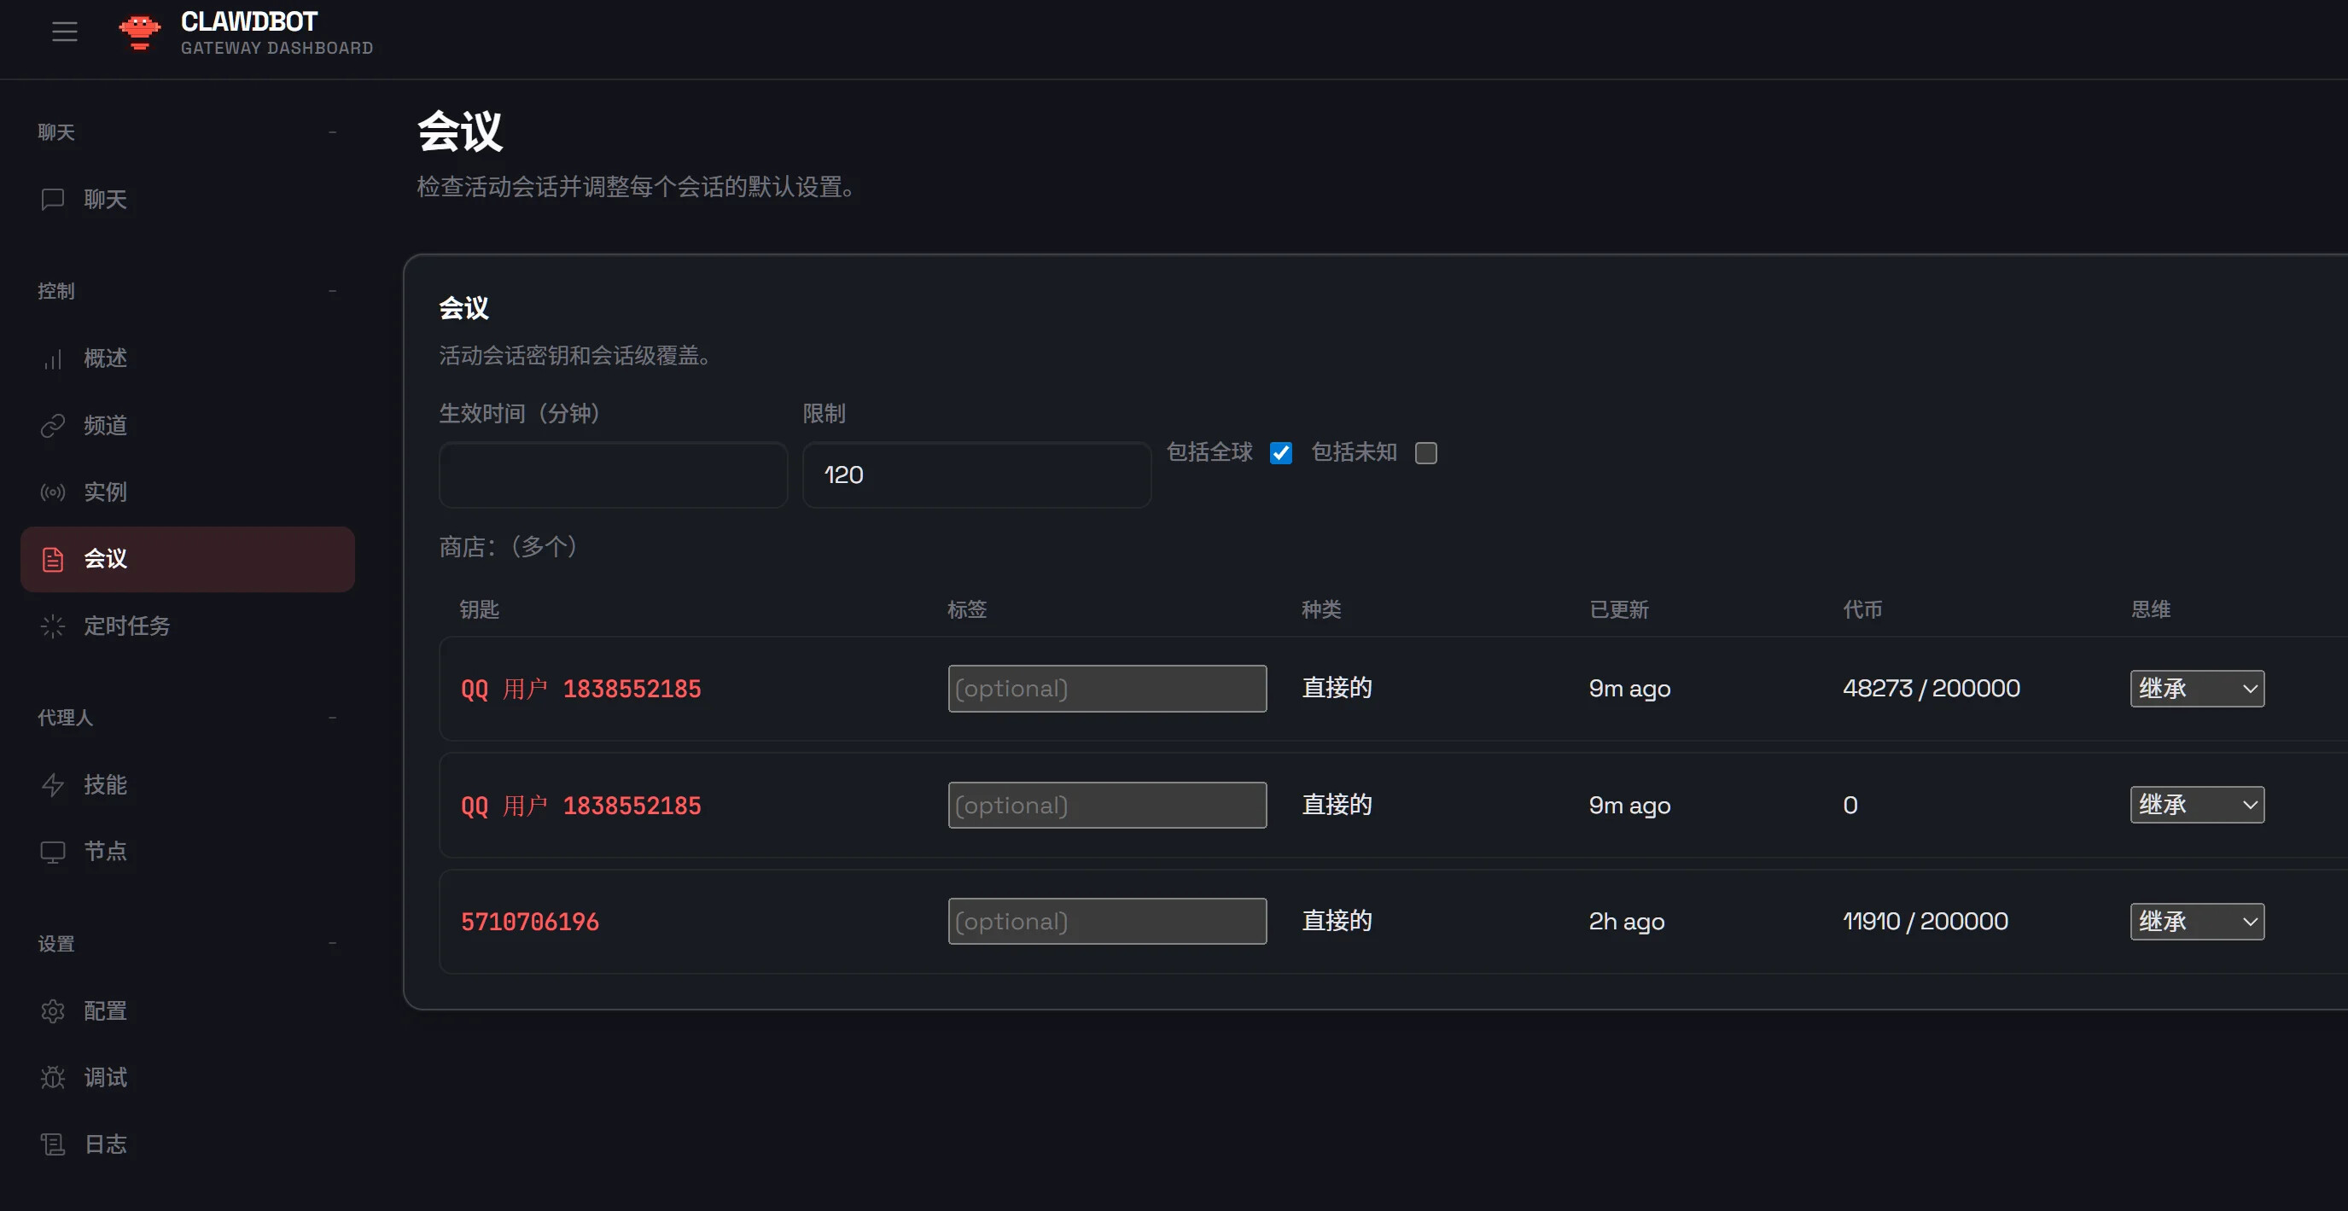Open session key 5710706196 link
The height and width of the screenshot is (1211, 2348).
(x=529, y=923)
